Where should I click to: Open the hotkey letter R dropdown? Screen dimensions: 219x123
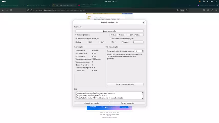(x=138, y=42)
